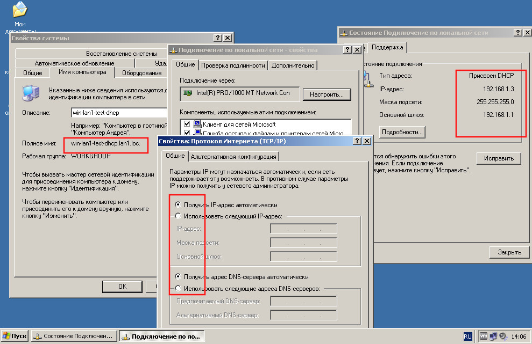Open the Имя компьютера tab
Image resolution: width=532 pixels, height=344 pixels.
(x=82, y=72)
